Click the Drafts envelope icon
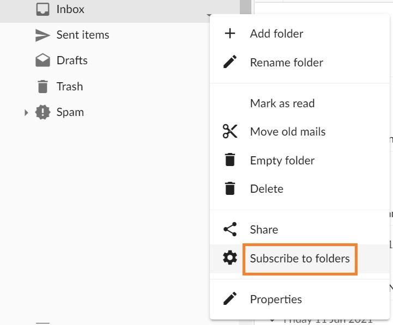Image resolution: width=393 pixels, height=325 pixels. click(43, 60)
